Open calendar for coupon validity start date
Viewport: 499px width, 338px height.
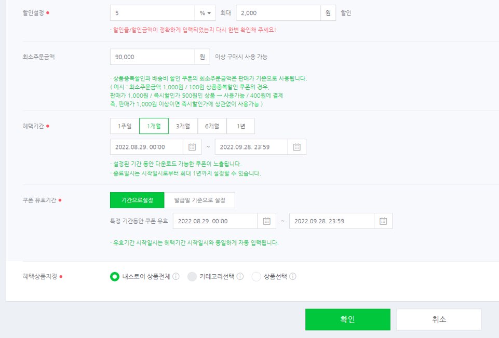[266, 221]
